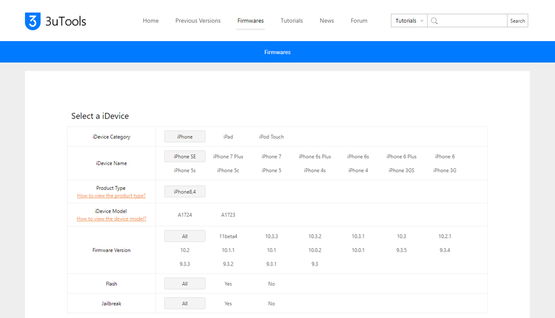This screenshot has width=555, height=318.
Task: Select iPhone 6 device
Action: [445, 156]
